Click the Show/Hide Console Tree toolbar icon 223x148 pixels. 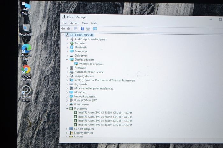(76, 29)
